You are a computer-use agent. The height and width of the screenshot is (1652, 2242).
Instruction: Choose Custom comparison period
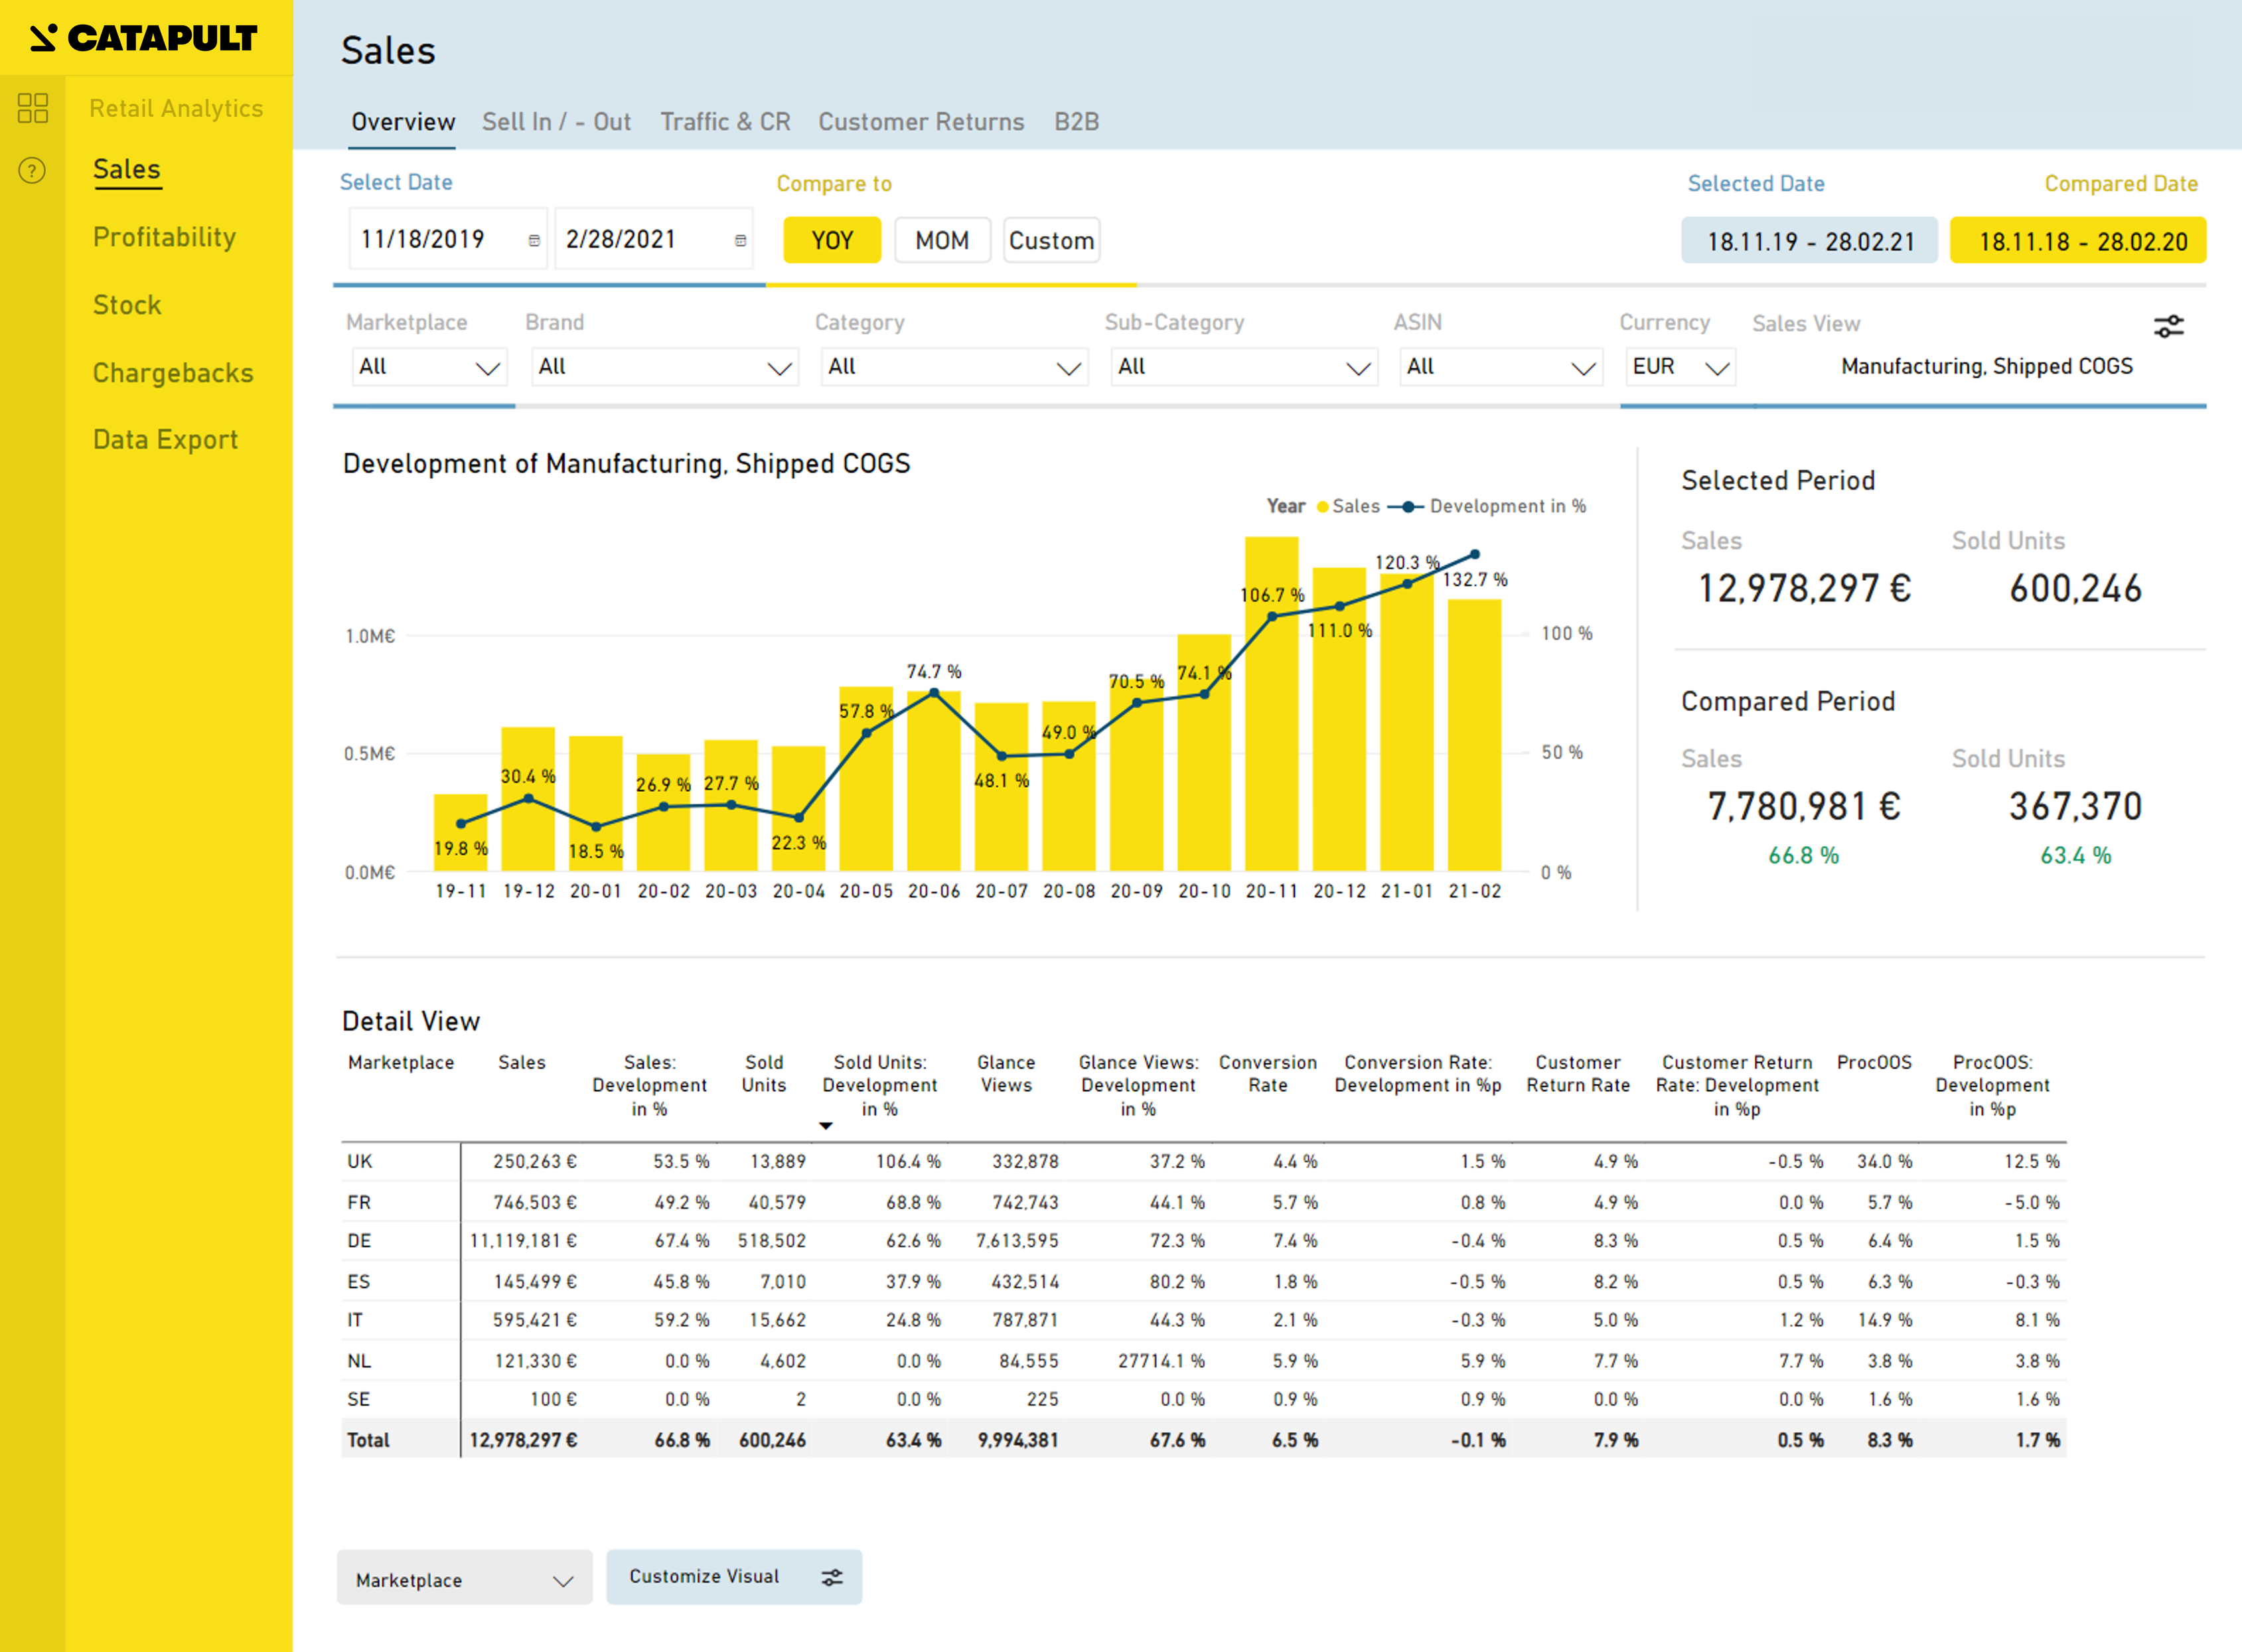coord(1051,241)
